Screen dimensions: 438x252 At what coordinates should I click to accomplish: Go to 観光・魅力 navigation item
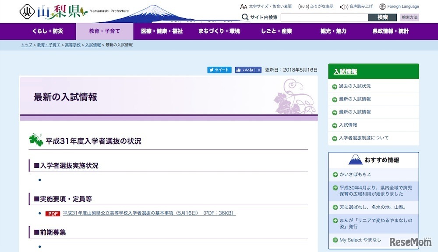click(333, 31)
